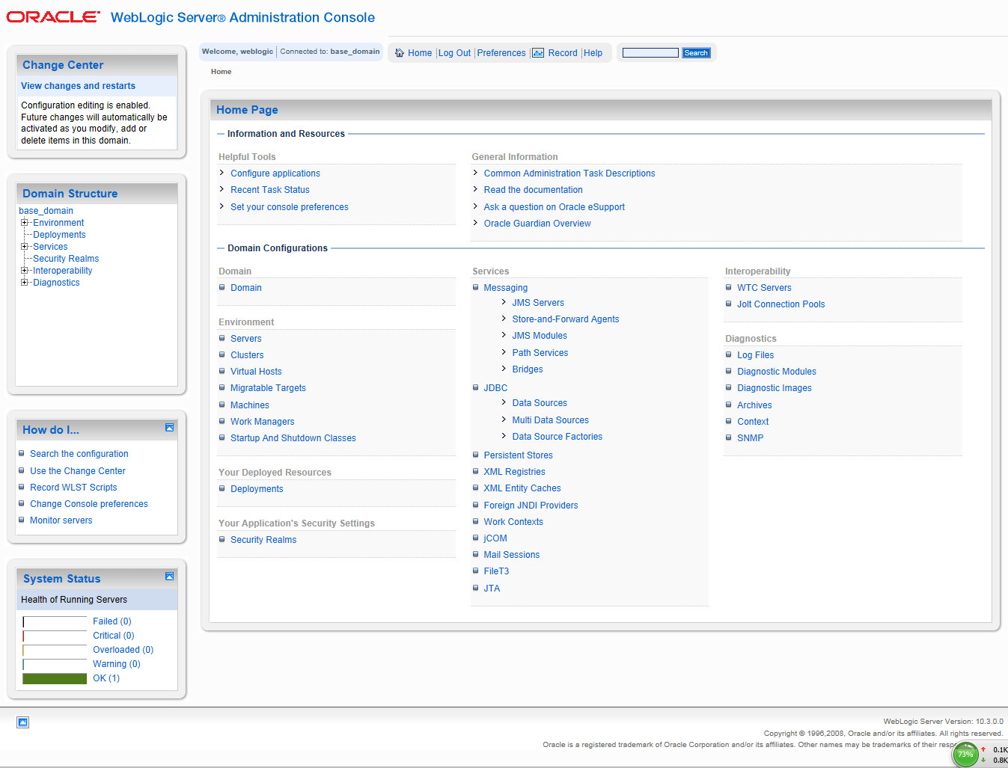Click the icon at bottom-left footer

(x=23, y=722)
